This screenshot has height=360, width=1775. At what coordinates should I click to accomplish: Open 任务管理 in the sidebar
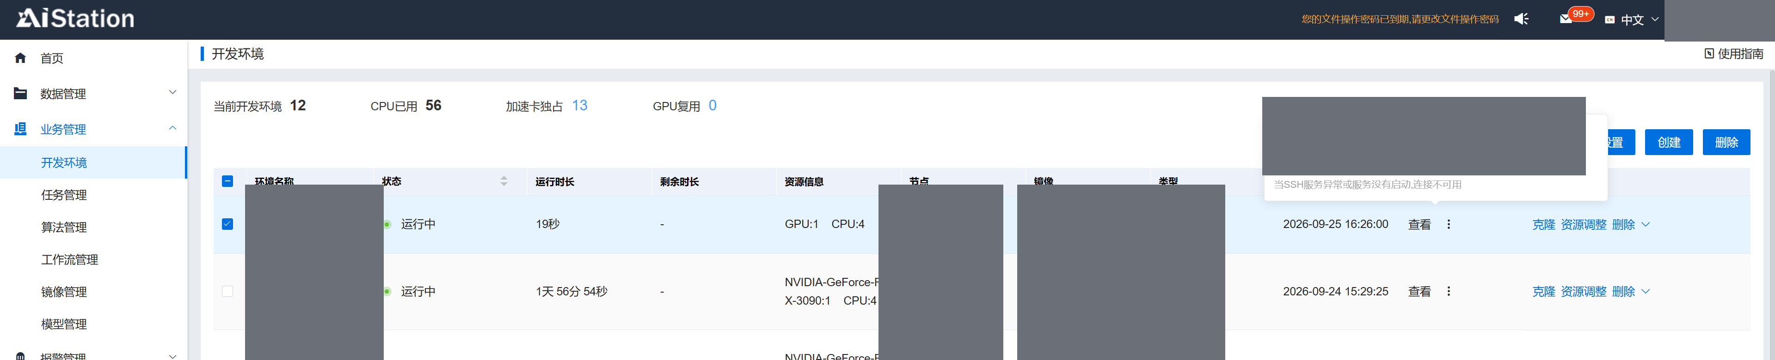coord(63,195)
